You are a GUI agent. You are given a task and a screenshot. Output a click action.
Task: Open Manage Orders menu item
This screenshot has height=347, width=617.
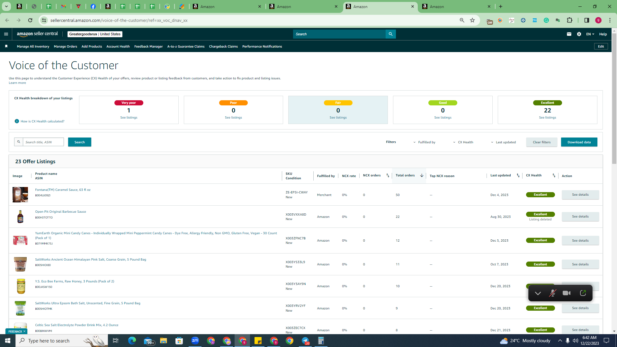[66, 46]
